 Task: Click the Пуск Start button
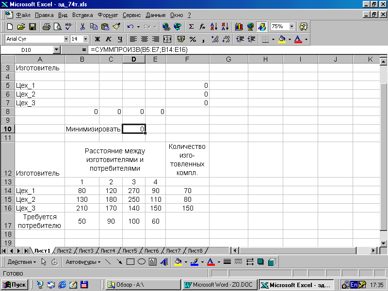(15, 285)
